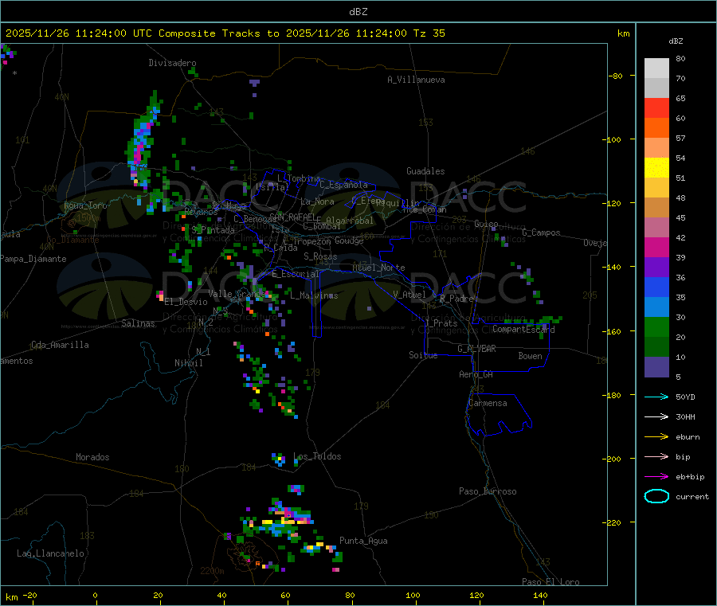Image resolution: width=717 pixels, height=606 pixels.
Task: Click the 'Salinas' map label
Action: (138, 323)
